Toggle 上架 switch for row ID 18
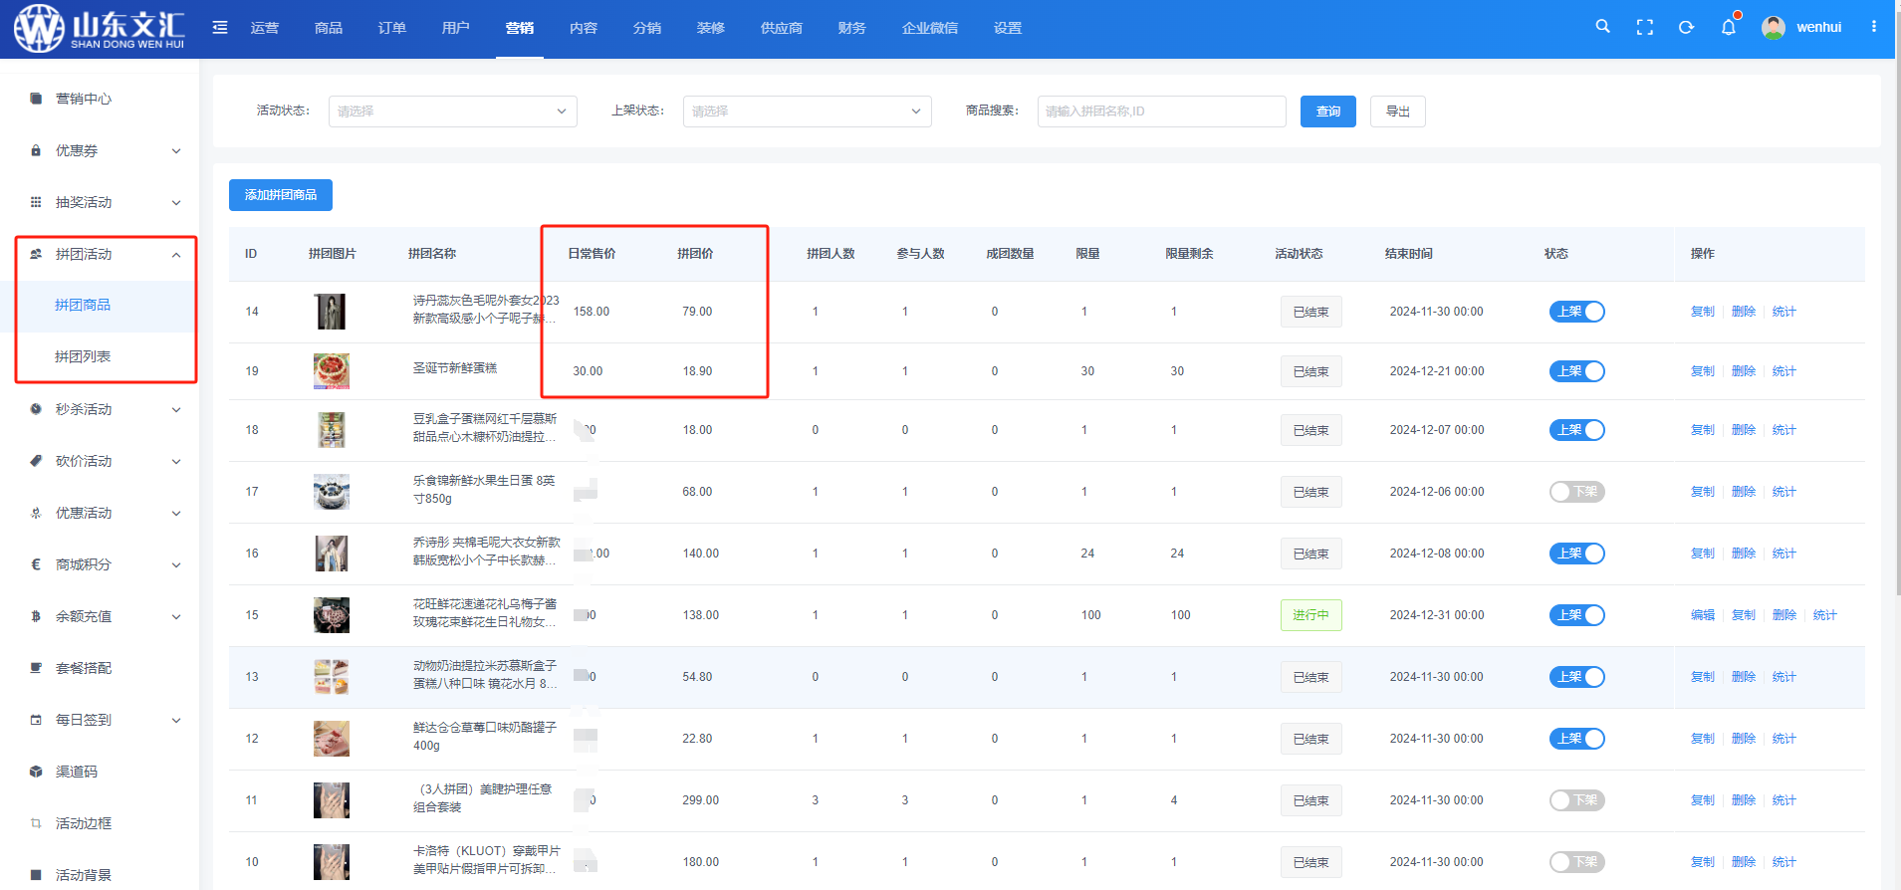Screen dimensions: 1901x890 pos(1576,430)
